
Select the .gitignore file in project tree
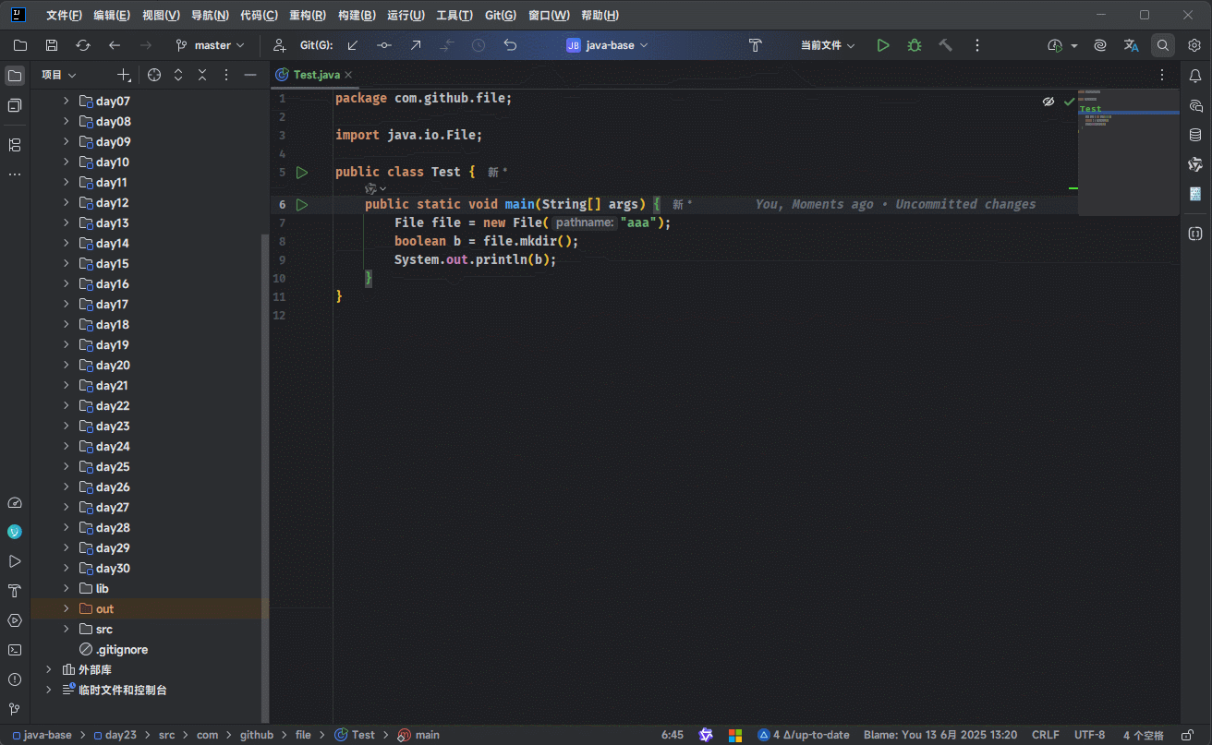pyautogui.click(x=121, y=650)
